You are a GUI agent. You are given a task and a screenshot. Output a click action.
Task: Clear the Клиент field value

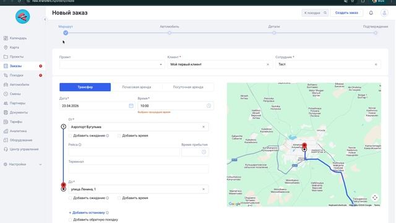(x=268, y=64)
